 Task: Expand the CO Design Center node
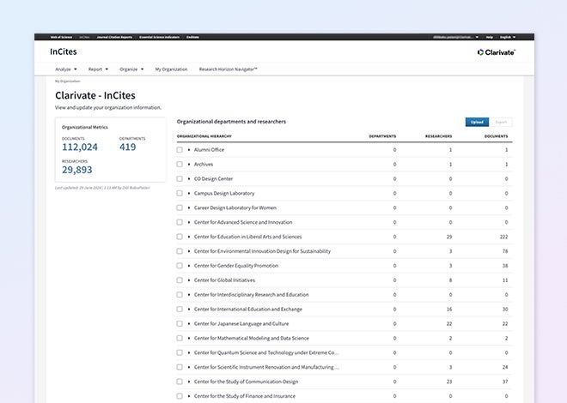click(x=189, y=178)
